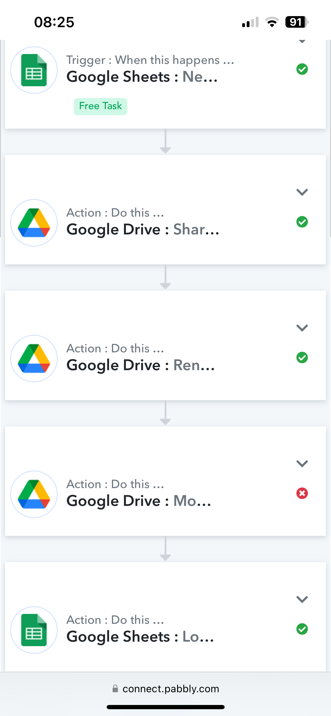Click red error status on Move step
This screenshot has height=716, width=331.
[302, 493]
